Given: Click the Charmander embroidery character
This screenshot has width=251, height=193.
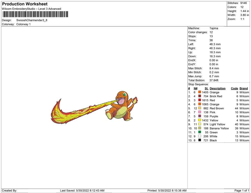Looking at the screenshot, I should coord(122,106).
